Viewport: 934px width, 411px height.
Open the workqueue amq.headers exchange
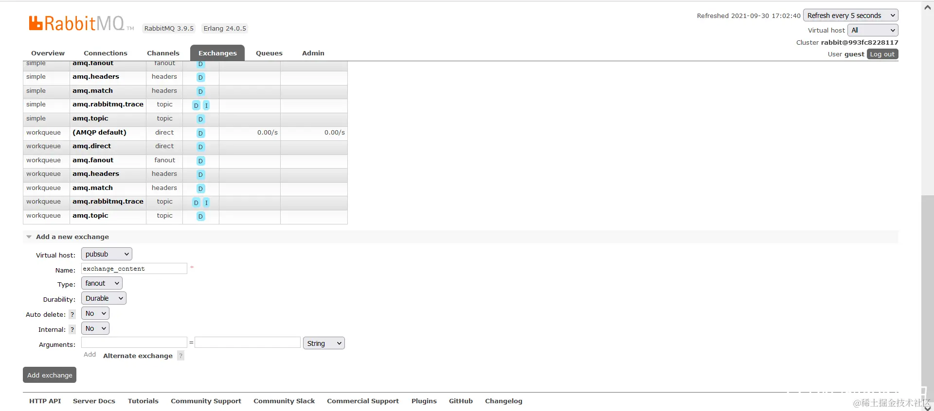96,173
